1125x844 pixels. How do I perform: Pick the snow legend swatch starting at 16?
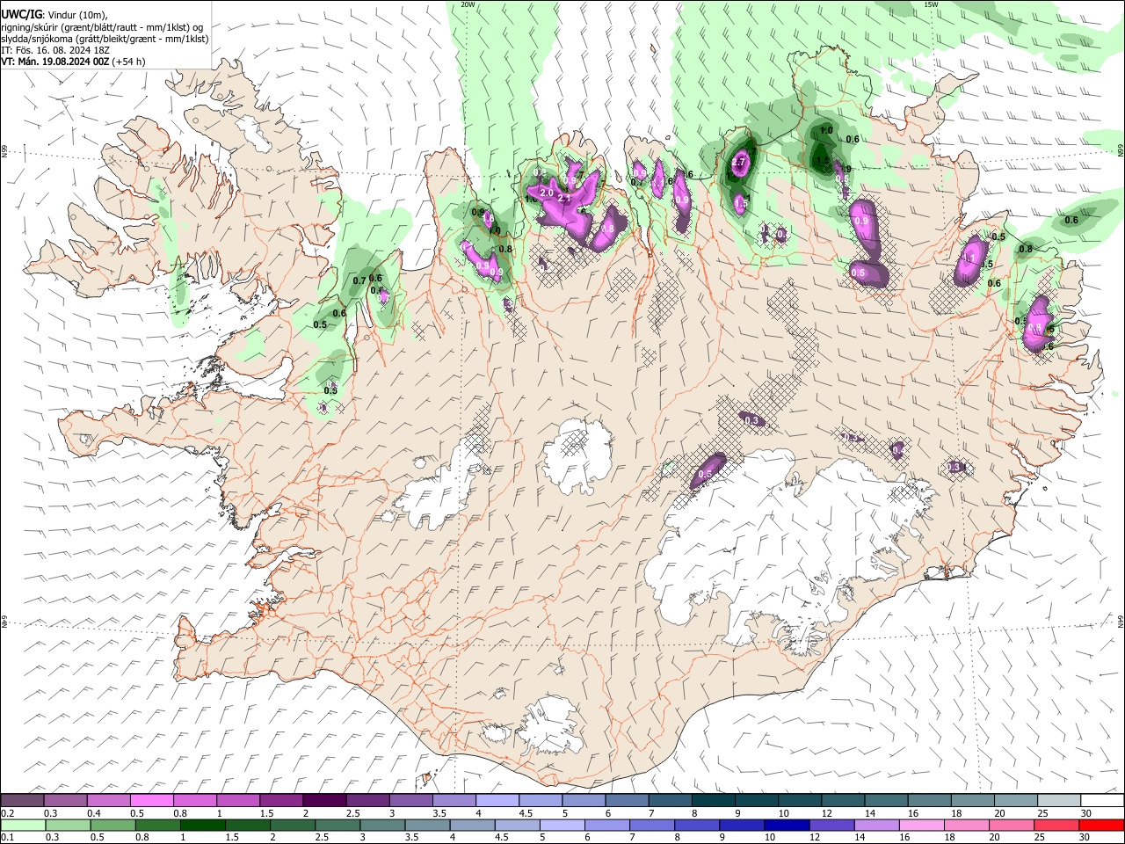[929, 800]
